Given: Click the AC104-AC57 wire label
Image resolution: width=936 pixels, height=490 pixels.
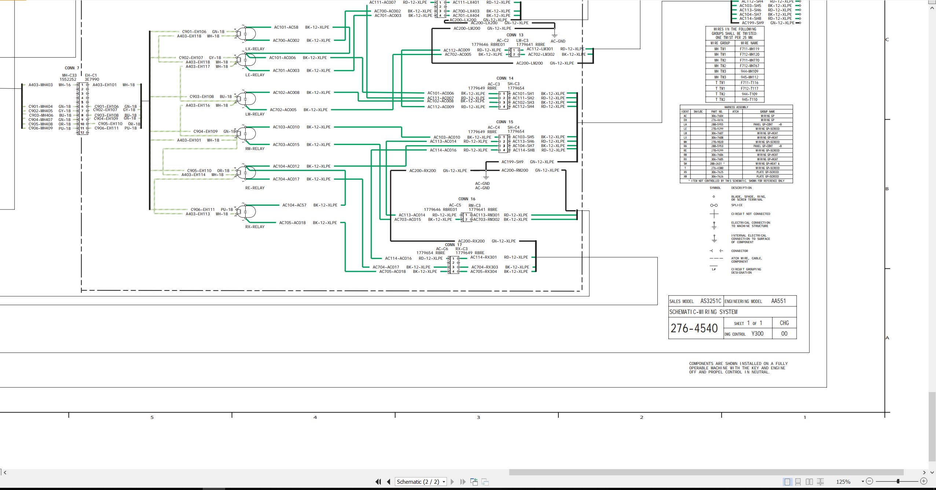Looking at the screenshot, I should pos(294,205).
